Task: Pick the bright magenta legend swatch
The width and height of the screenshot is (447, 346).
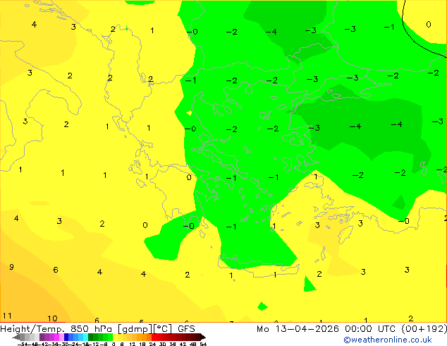Action: [56, 337]
